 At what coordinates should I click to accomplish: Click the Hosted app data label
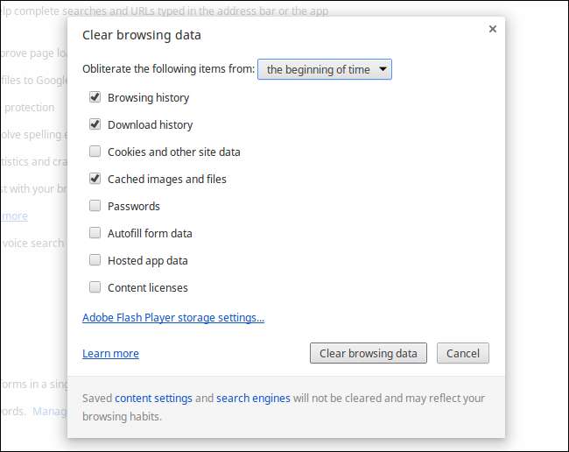click(x=147, y=260)
